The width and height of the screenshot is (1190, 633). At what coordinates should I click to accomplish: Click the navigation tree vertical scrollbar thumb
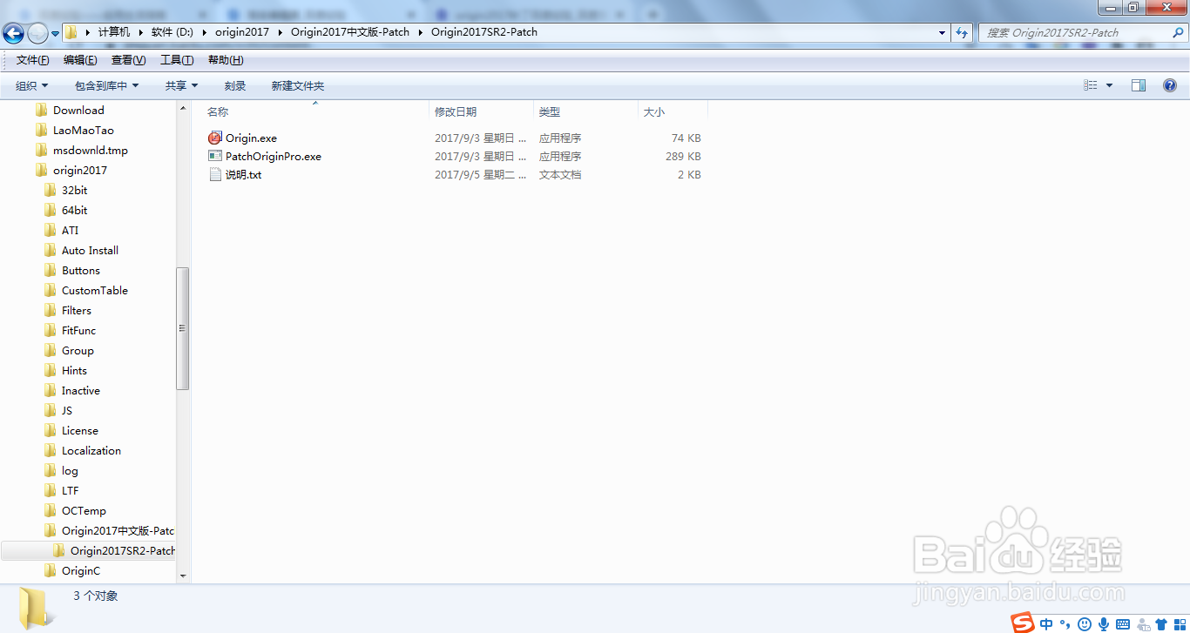pos(183,328)
